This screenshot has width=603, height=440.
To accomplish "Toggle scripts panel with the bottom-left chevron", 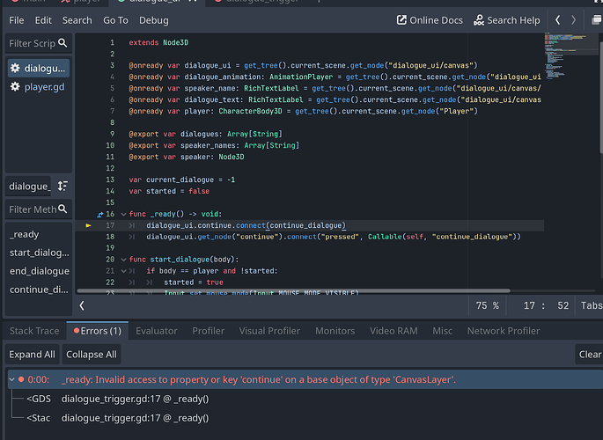I will click(x=83, y=305).
